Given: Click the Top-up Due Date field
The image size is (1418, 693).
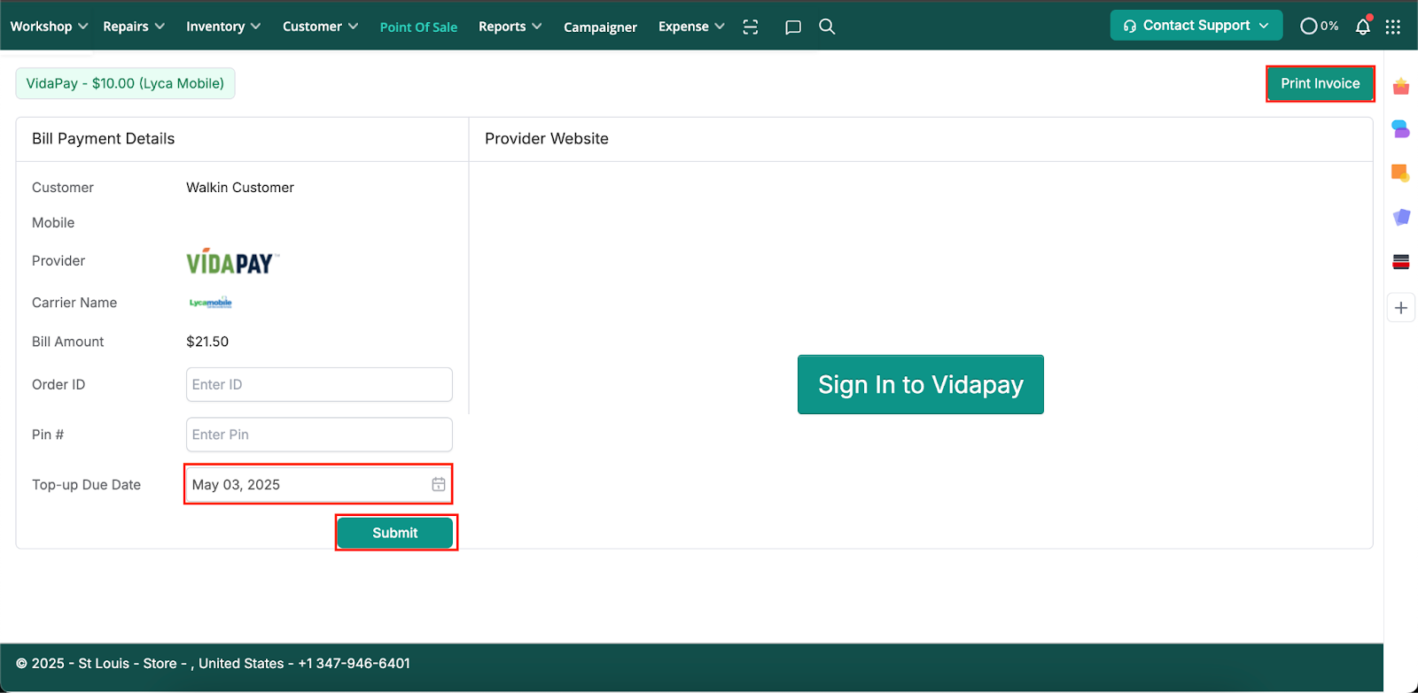Looking at the screenshot, I should point(319,484).
